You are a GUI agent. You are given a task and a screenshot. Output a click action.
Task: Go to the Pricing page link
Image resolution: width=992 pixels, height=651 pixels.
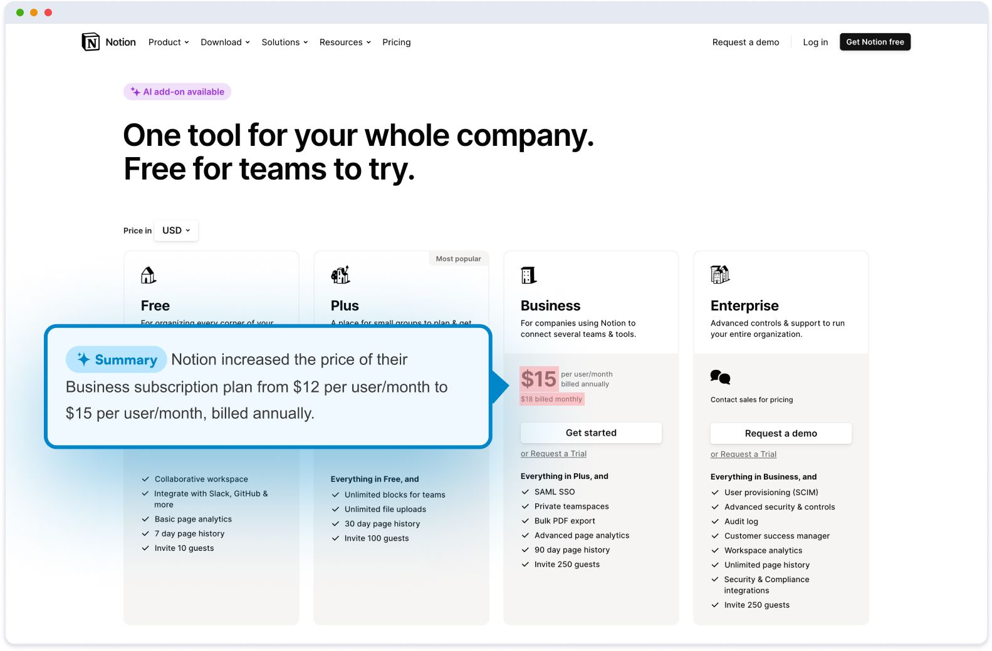(397, 42)
